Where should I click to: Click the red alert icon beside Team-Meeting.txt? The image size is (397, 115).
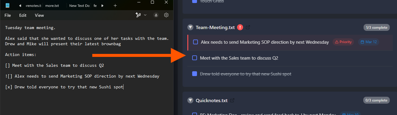240,27
